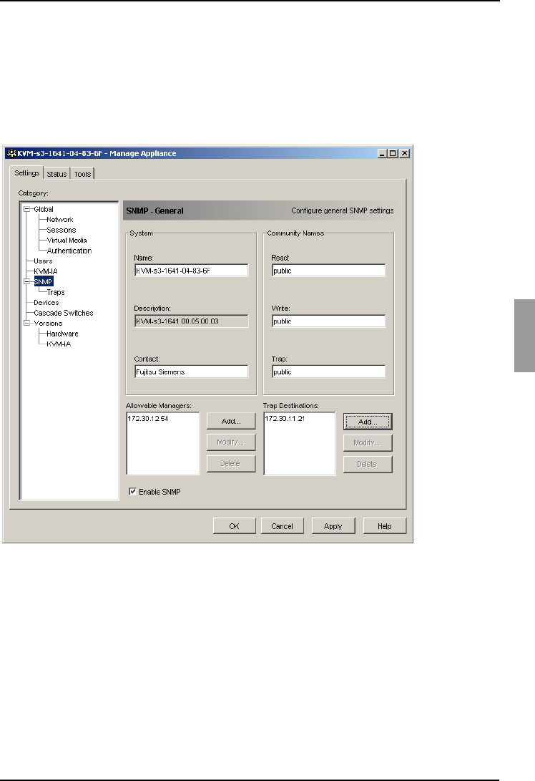Click Delete for Allowable Managers
This screenshot has width=535, height=781.
[231, 464]
